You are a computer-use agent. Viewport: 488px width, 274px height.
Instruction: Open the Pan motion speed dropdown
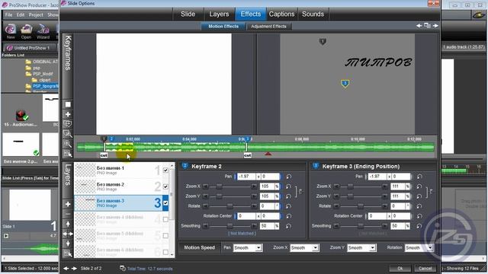(258, 247)
